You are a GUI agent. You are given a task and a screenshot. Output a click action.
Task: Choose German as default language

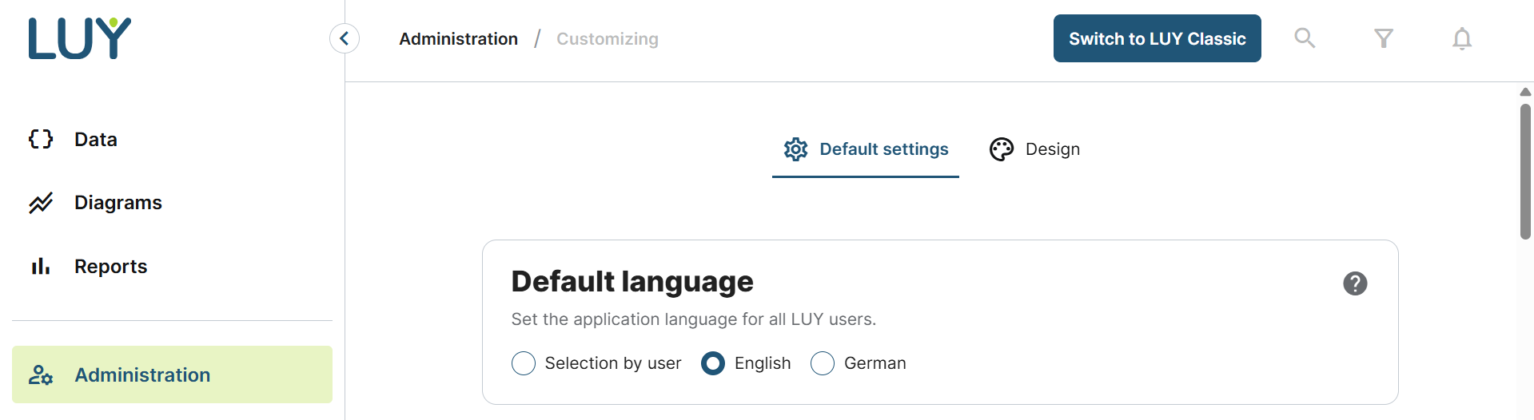pos(823,363)
